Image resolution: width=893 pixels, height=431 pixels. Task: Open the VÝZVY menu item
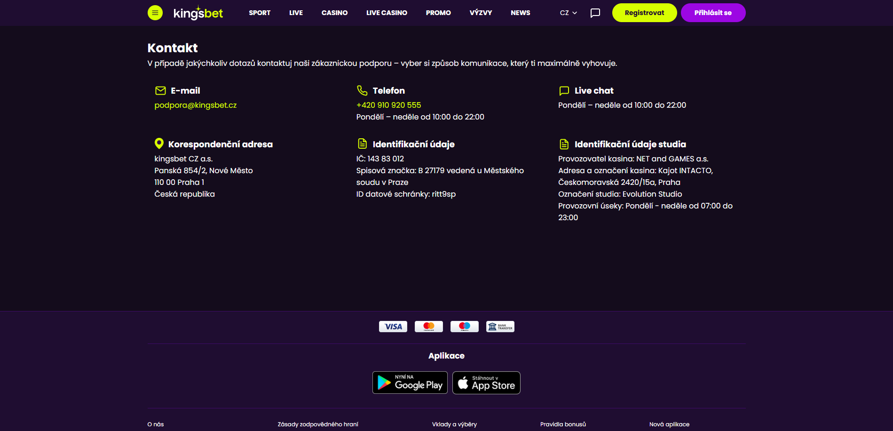(481, 13)
